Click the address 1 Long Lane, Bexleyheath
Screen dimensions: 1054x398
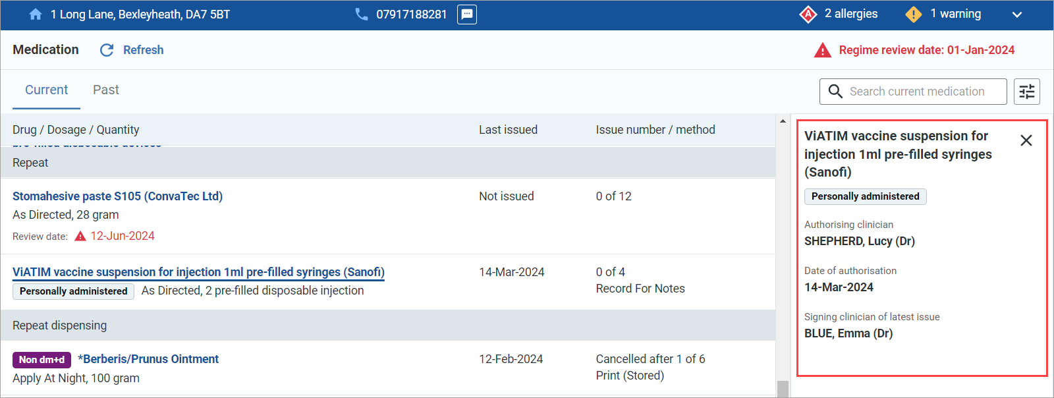[x=140, y=14]
